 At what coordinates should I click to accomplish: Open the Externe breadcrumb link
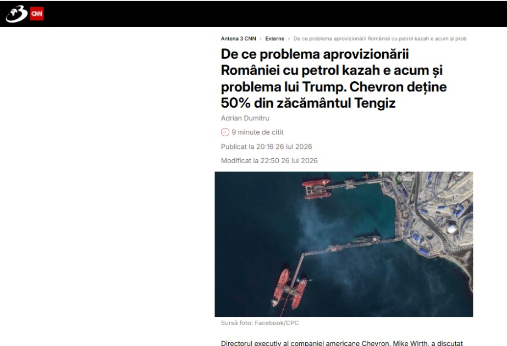coord(275,38)
